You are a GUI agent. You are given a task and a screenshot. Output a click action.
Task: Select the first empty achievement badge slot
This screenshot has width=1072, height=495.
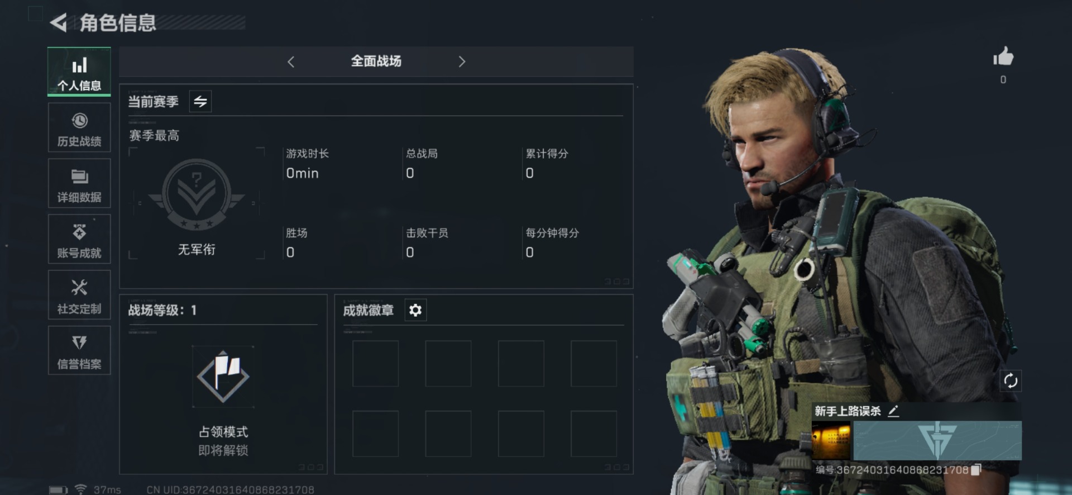click(x=375, y=364)
